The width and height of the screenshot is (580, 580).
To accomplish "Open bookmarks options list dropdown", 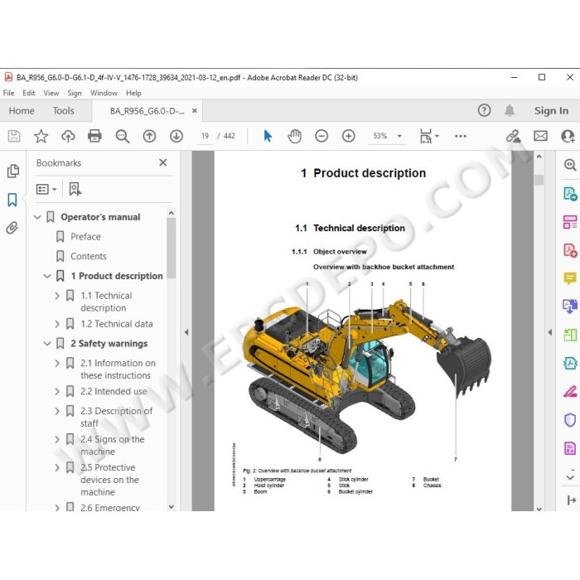I will click(46, 189).
